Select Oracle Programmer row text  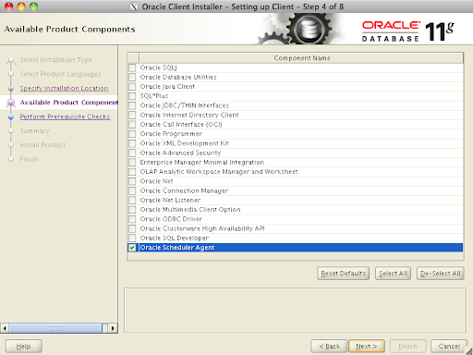pos(171,134)
